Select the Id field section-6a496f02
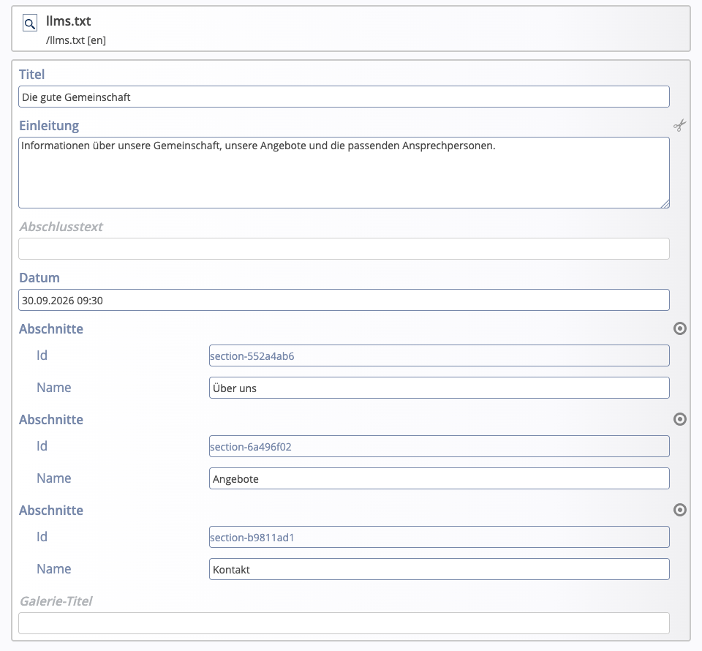 coord(439,446)
